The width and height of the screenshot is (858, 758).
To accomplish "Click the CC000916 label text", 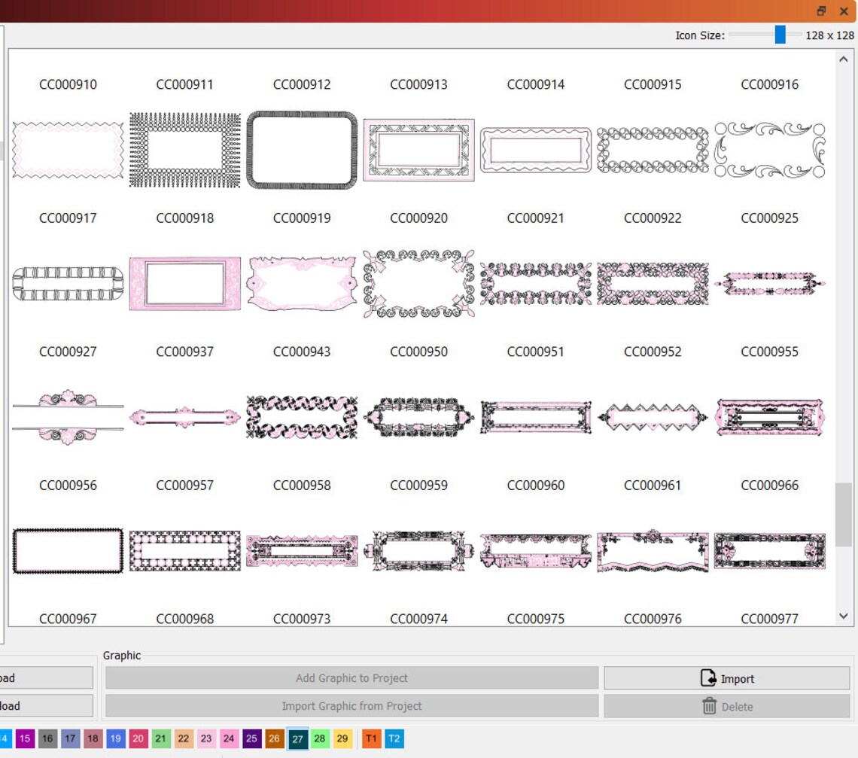I will coord(770,84).
